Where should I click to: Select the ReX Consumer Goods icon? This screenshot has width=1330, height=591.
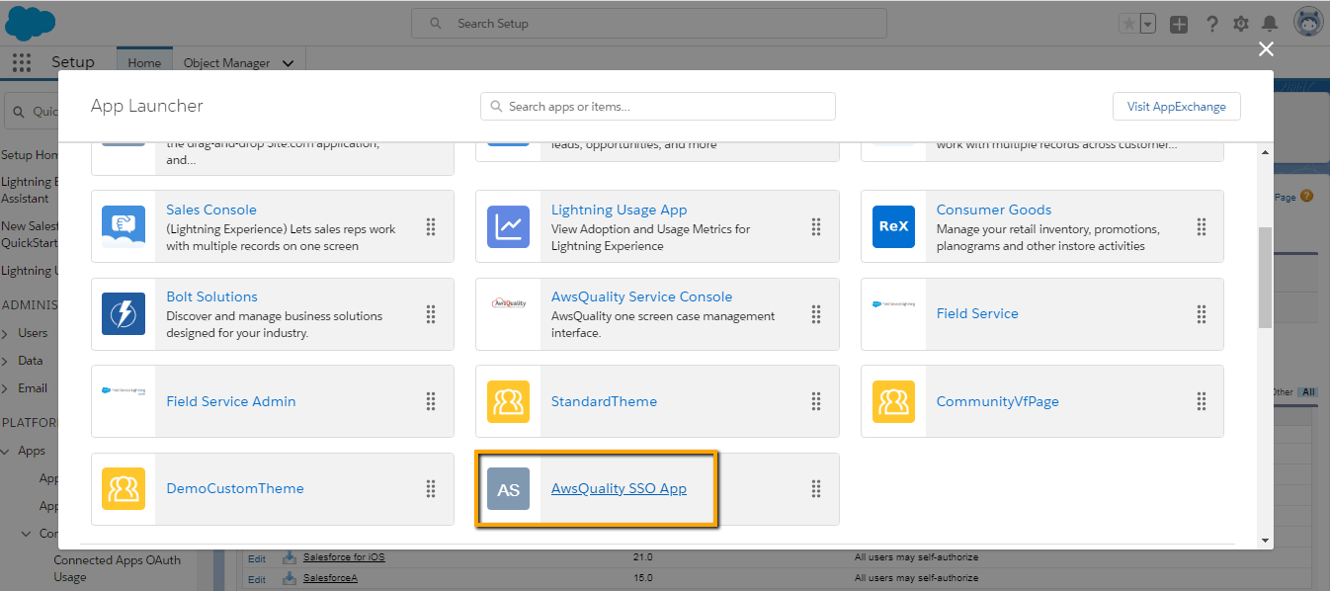coord(893,227)
